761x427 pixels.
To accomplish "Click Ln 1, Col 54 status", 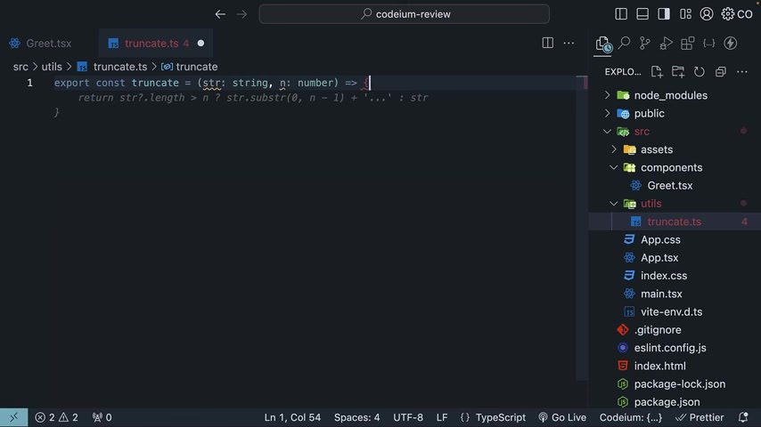I will pos(292,417).
